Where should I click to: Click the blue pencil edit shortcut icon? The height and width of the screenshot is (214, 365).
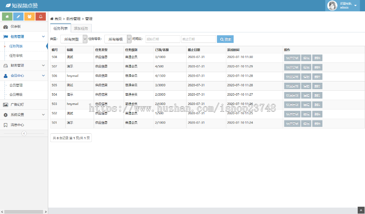(x=18, y=16)
